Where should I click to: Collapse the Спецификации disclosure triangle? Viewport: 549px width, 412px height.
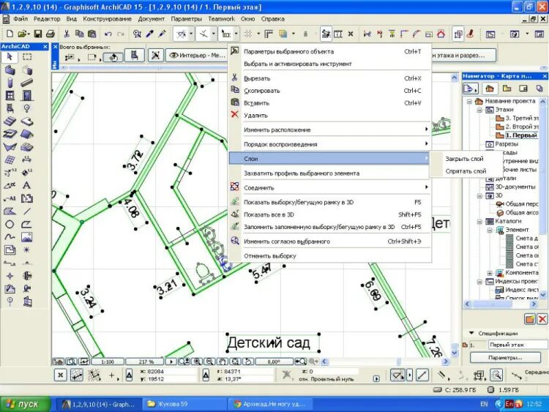(x=471, y=333)
